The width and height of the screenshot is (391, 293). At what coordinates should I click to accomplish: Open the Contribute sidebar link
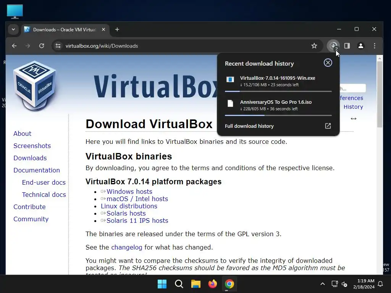(x=29, y=207)
